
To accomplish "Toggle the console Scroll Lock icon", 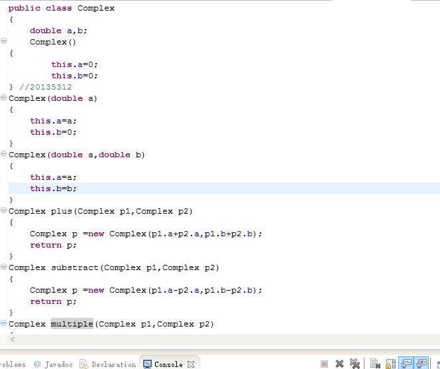I will coord(390,364).
